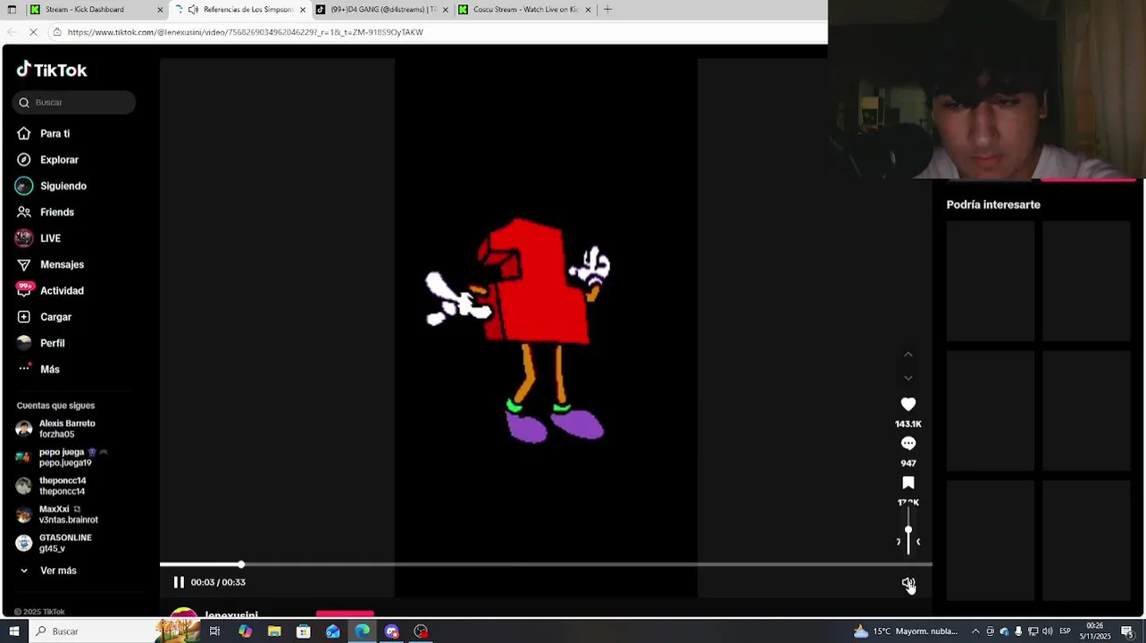Open the LIVE section
Viewport: 1146px width, 643px height.
[x=50, y=238]
